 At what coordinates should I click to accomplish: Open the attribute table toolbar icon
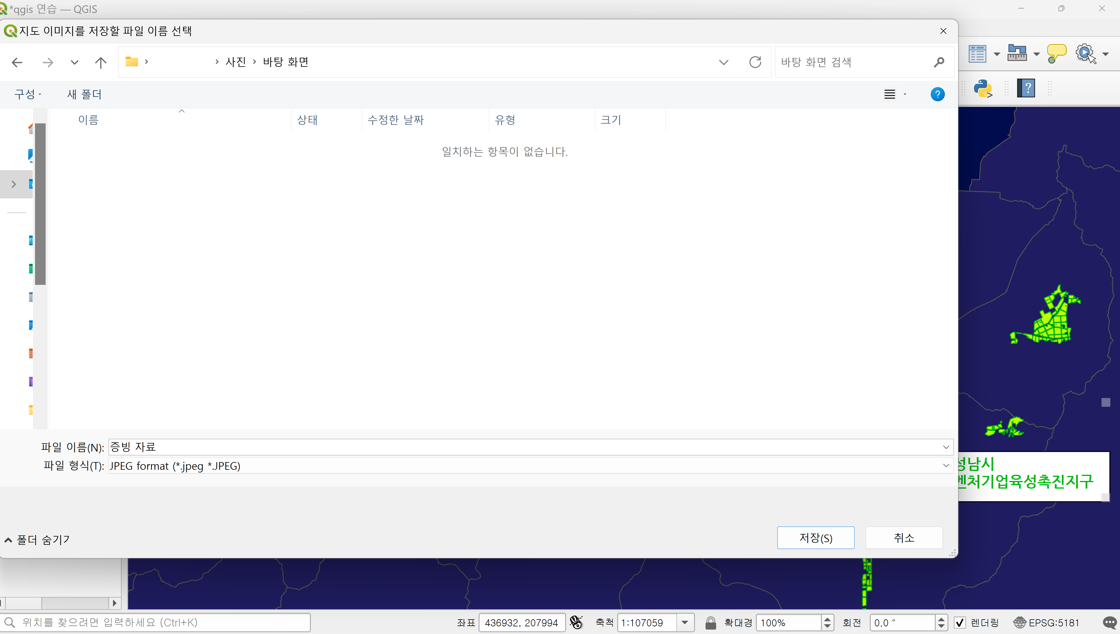point(977,54)
